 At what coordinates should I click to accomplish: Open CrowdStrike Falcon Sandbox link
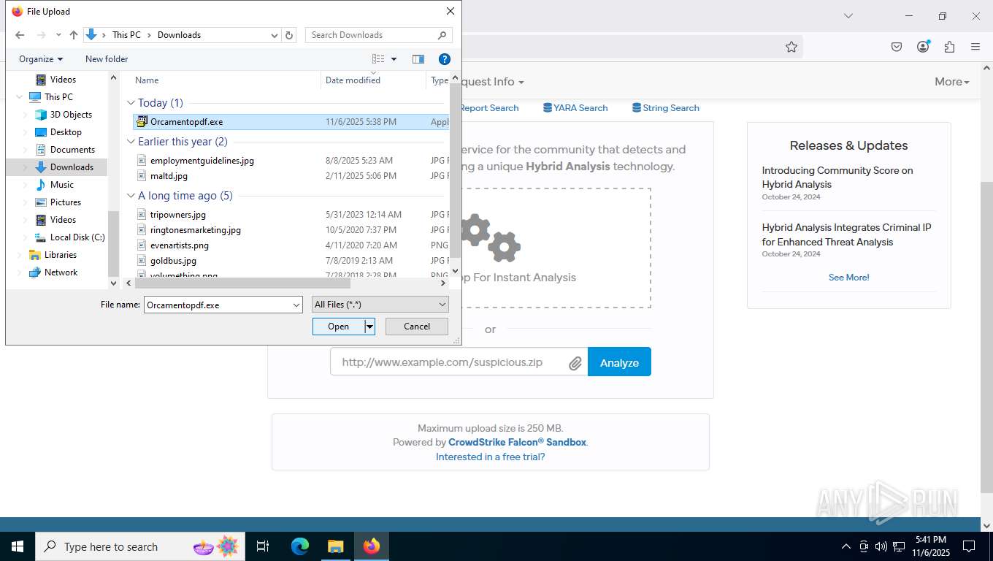[x=518, y=443]
